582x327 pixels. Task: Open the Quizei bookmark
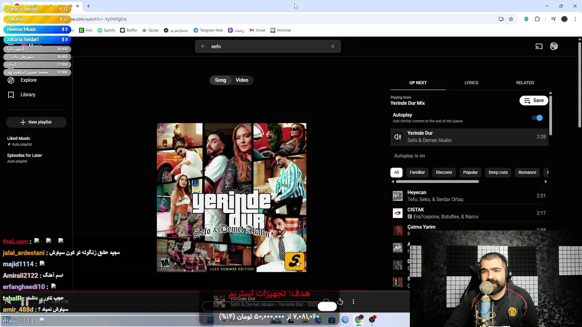tap(150, 30)
